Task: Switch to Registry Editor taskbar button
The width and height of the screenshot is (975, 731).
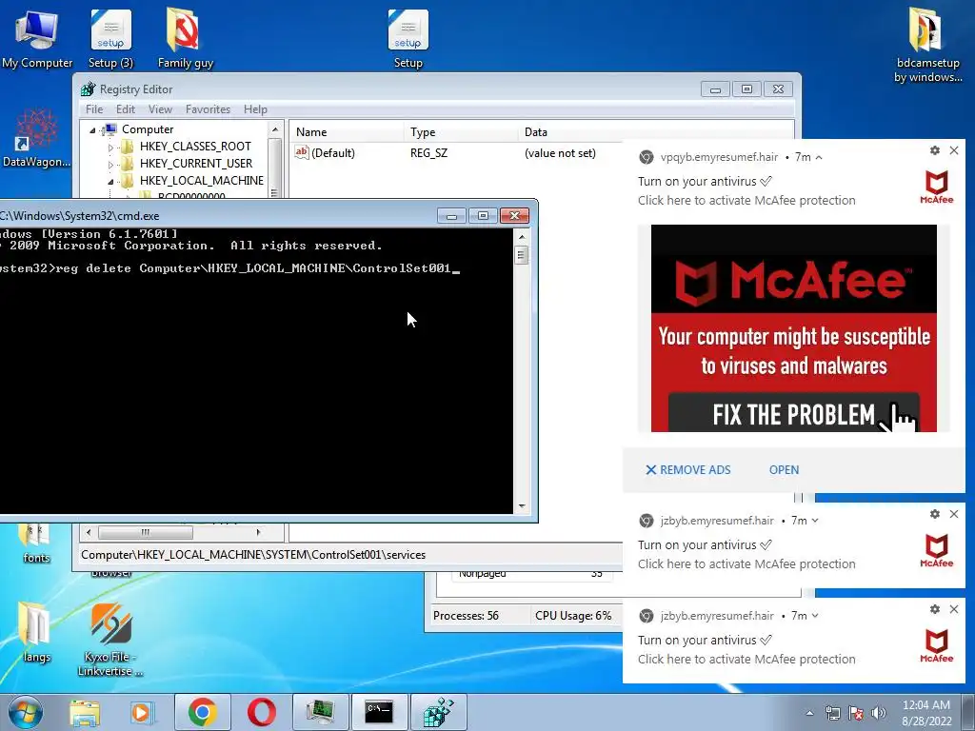Action: [439, 712]
